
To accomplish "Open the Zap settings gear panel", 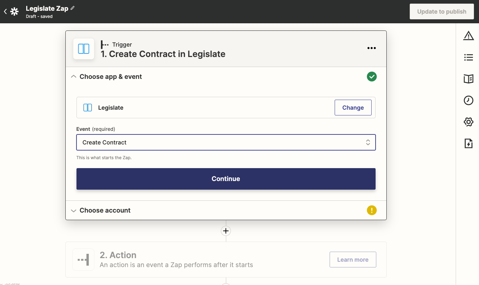I will 468,122.
